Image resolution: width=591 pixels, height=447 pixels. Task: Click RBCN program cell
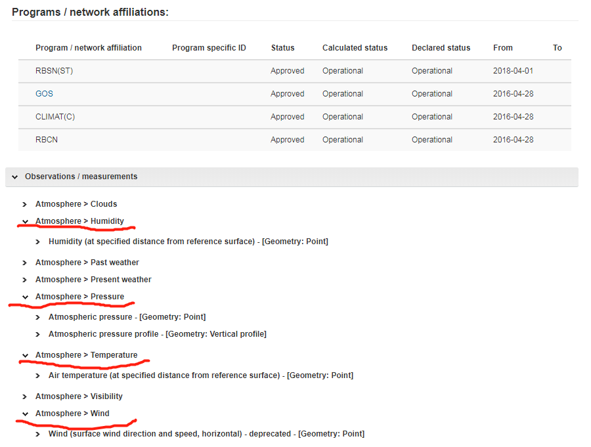(47, 140)
